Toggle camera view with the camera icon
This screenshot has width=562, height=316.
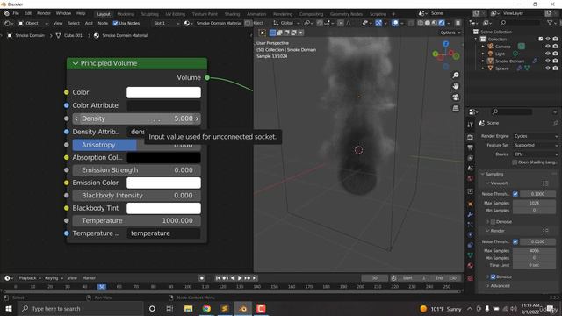(x=456, y=97)
